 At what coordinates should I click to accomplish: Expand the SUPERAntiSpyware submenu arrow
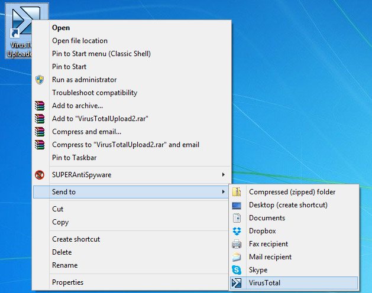tap(223, 175)
